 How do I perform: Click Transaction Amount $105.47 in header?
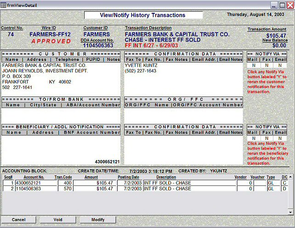coord(276,35)
